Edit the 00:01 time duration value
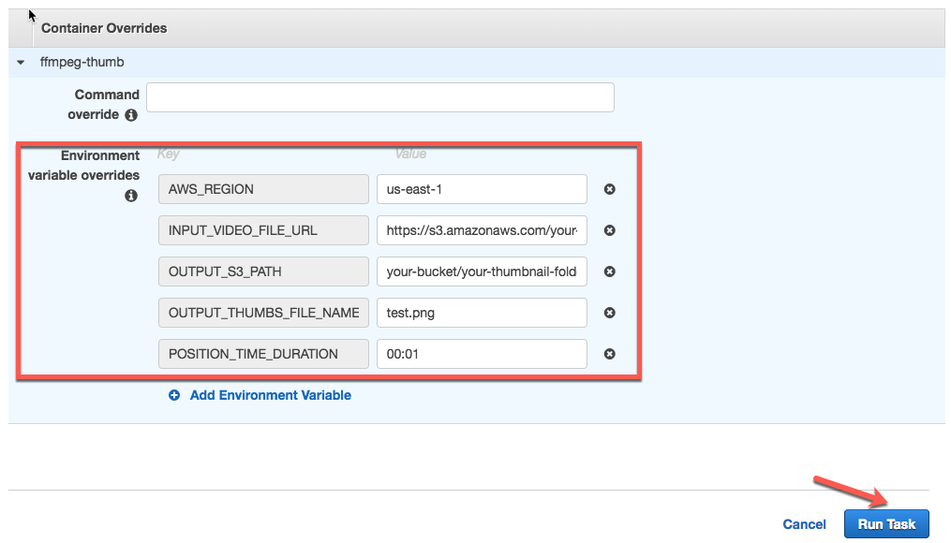 pyautogui.click(x=481, y=354)
